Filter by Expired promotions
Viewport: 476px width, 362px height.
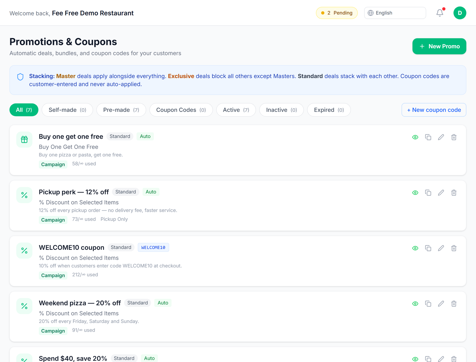click(329, 110)
